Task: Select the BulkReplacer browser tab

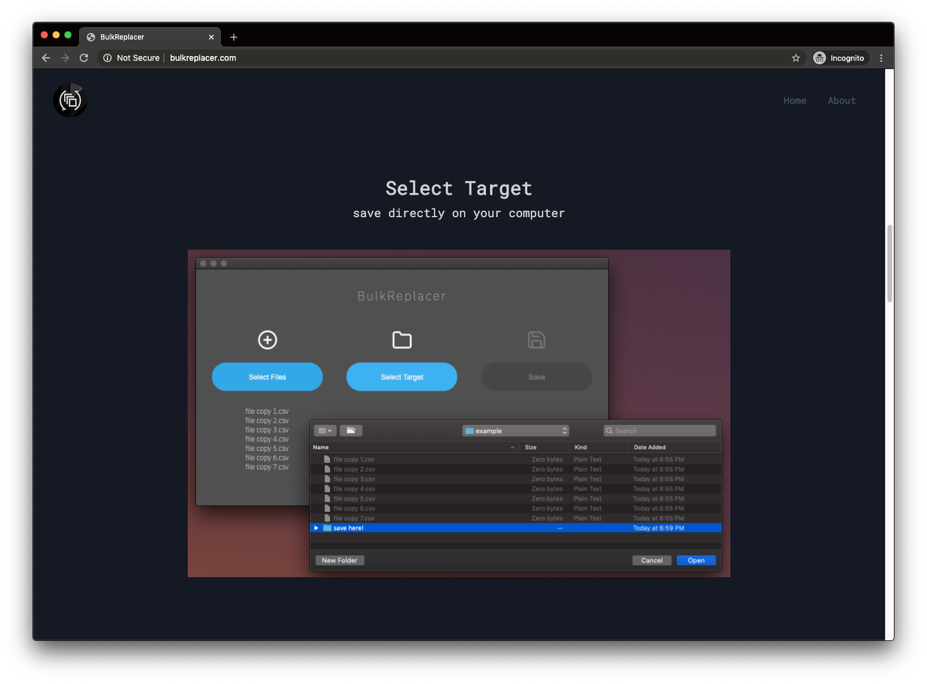Action: pyautogui.click(x=150, y=37)
